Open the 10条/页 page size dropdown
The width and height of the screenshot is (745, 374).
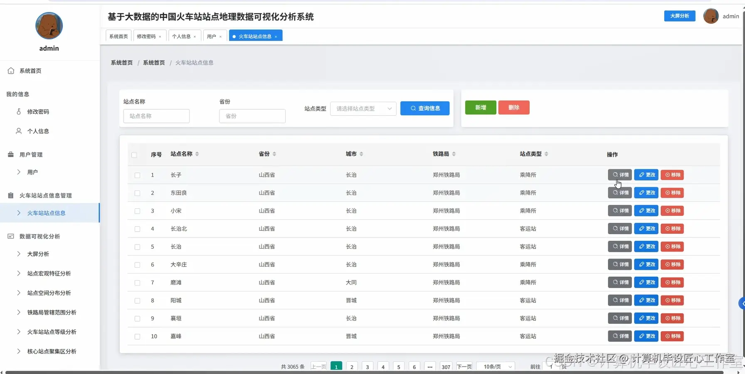(x=495, y=367)
